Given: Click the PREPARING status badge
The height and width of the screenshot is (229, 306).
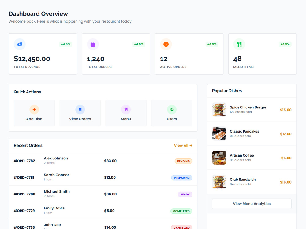Looking at the screenshot, I should point(182,178).
